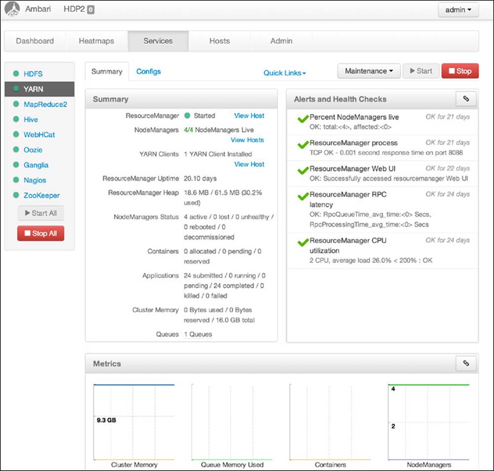Click ResourceManager process alert title
Viewport: 494px width, 471px height.
[354, 143]
